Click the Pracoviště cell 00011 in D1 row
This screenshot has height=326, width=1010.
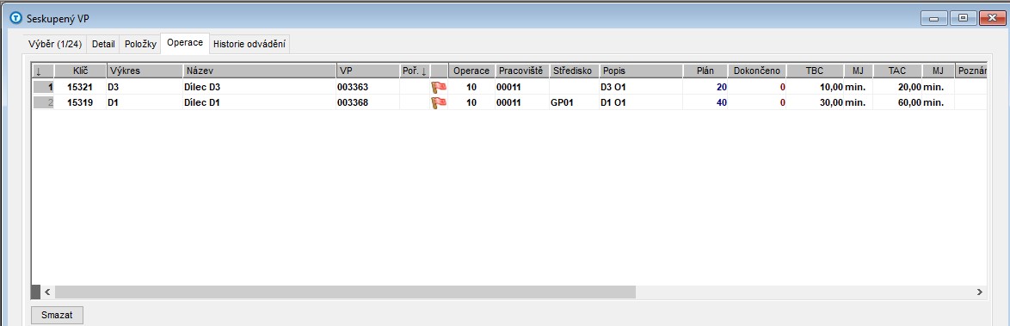click(521, 101)
